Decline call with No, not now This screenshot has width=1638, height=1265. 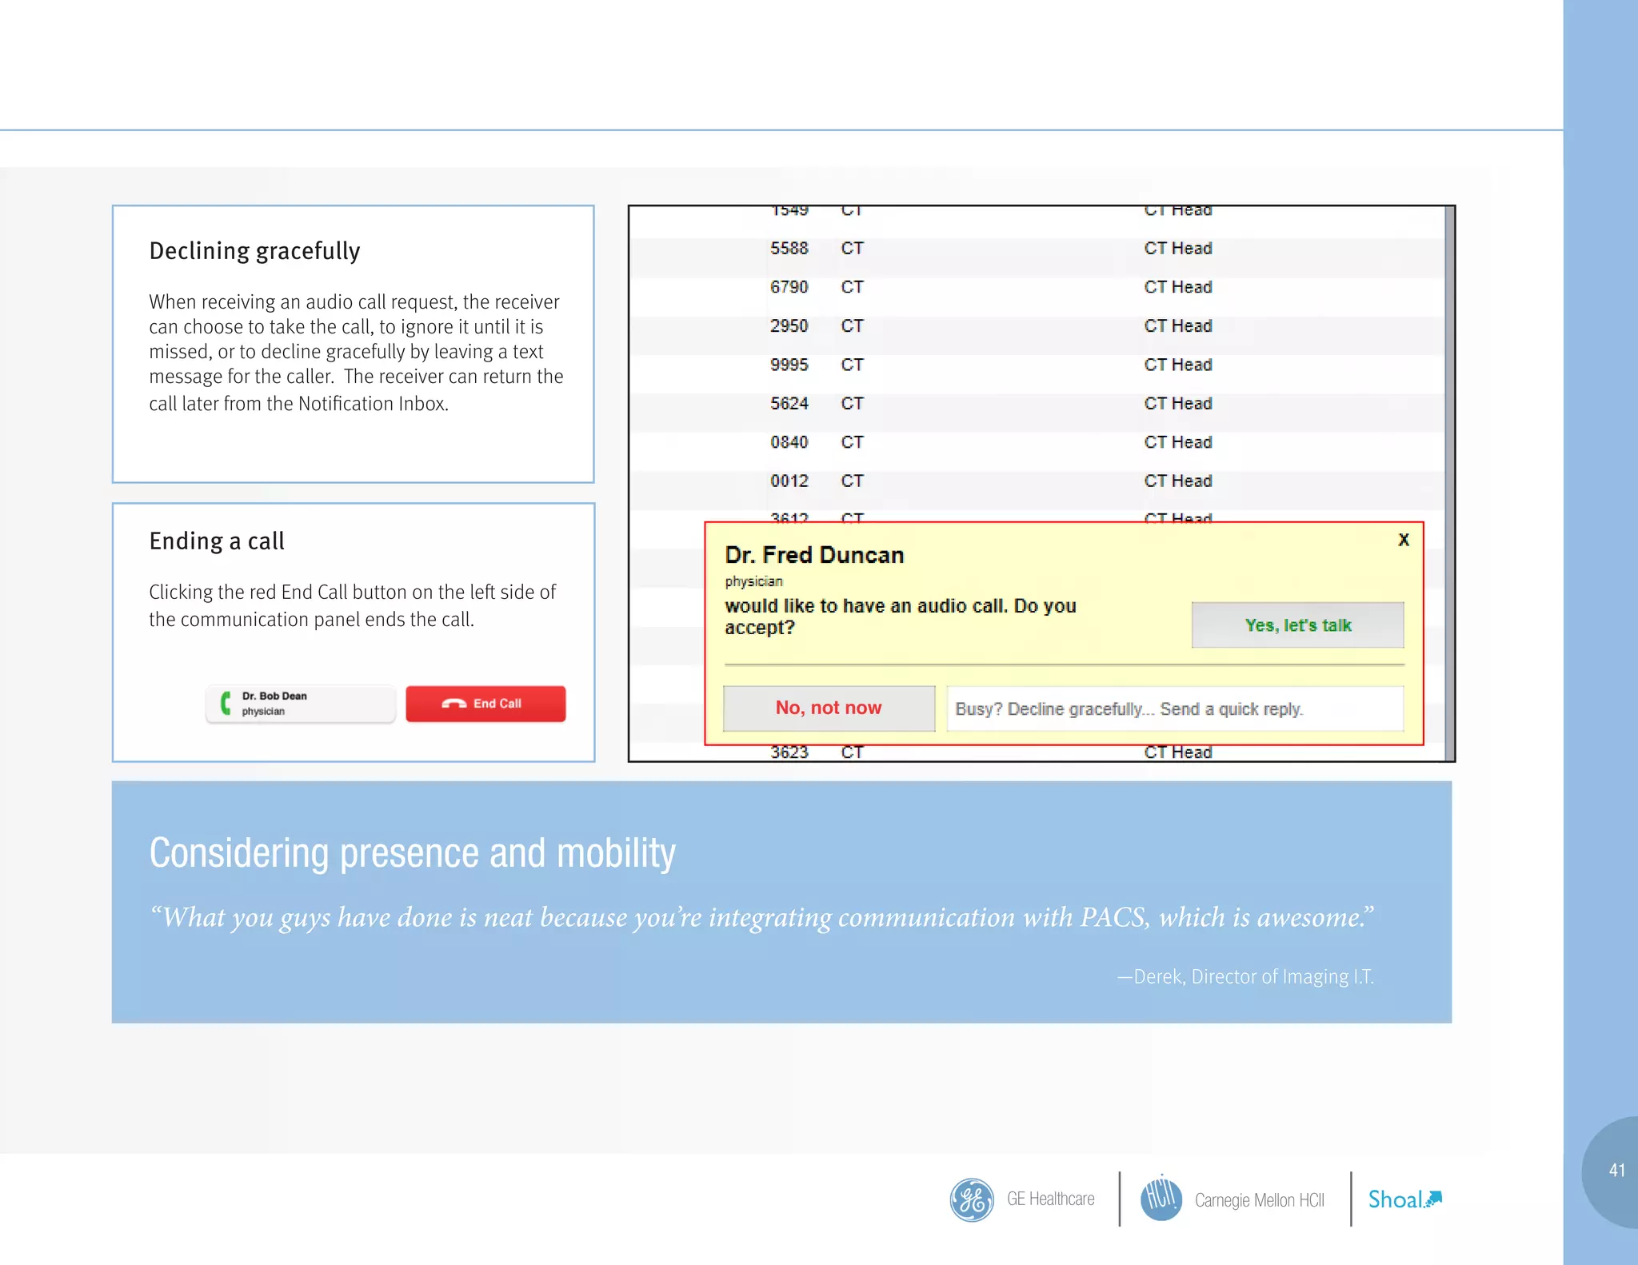click(x=829, y=708)
